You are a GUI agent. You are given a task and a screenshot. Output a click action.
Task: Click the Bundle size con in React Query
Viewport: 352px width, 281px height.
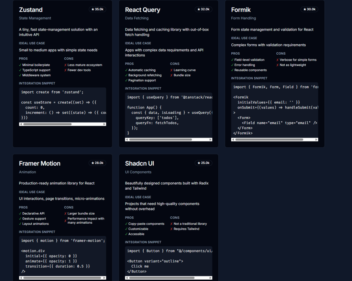tap(180, 75)
